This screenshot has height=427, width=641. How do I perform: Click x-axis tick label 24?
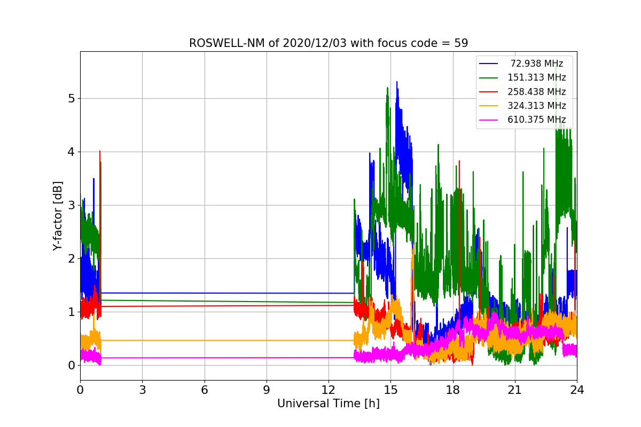[x=577, y=390]
